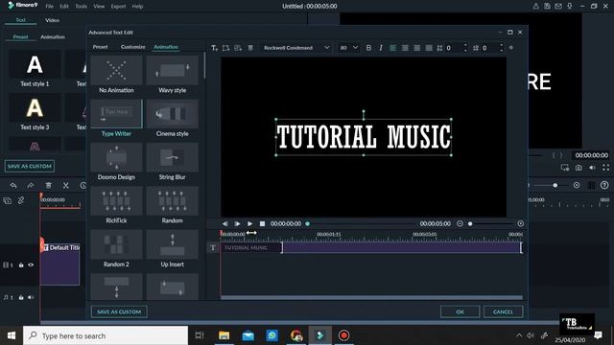Zoom out the dialog timeline with the minus icon
Viewport: 614px width, 345px height.
point(460,223)
